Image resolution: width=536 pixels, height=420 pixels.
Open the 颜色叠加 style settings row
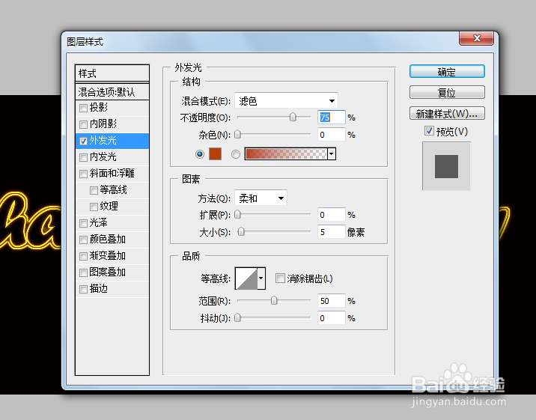pyautogui.click(x=112, y=240)
